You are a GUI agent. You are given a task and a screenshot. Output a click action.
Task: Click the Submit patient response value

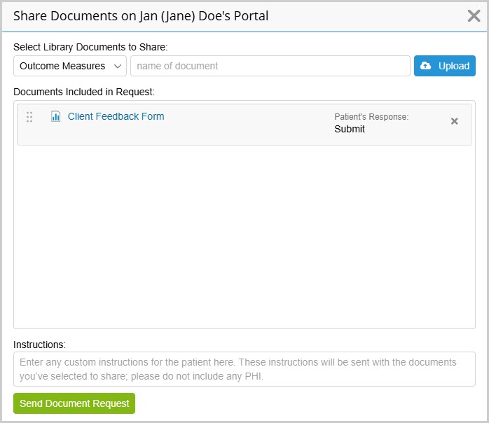(350, 129)
